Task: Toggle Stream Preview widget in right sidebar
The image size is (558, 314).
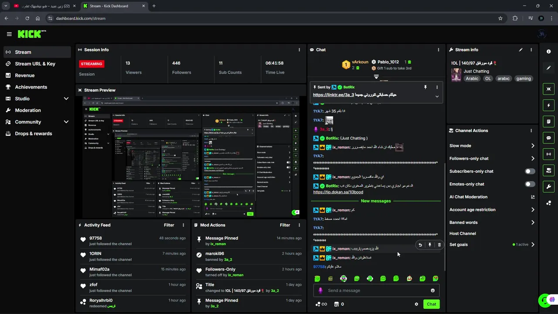Action: click(548, 89)
